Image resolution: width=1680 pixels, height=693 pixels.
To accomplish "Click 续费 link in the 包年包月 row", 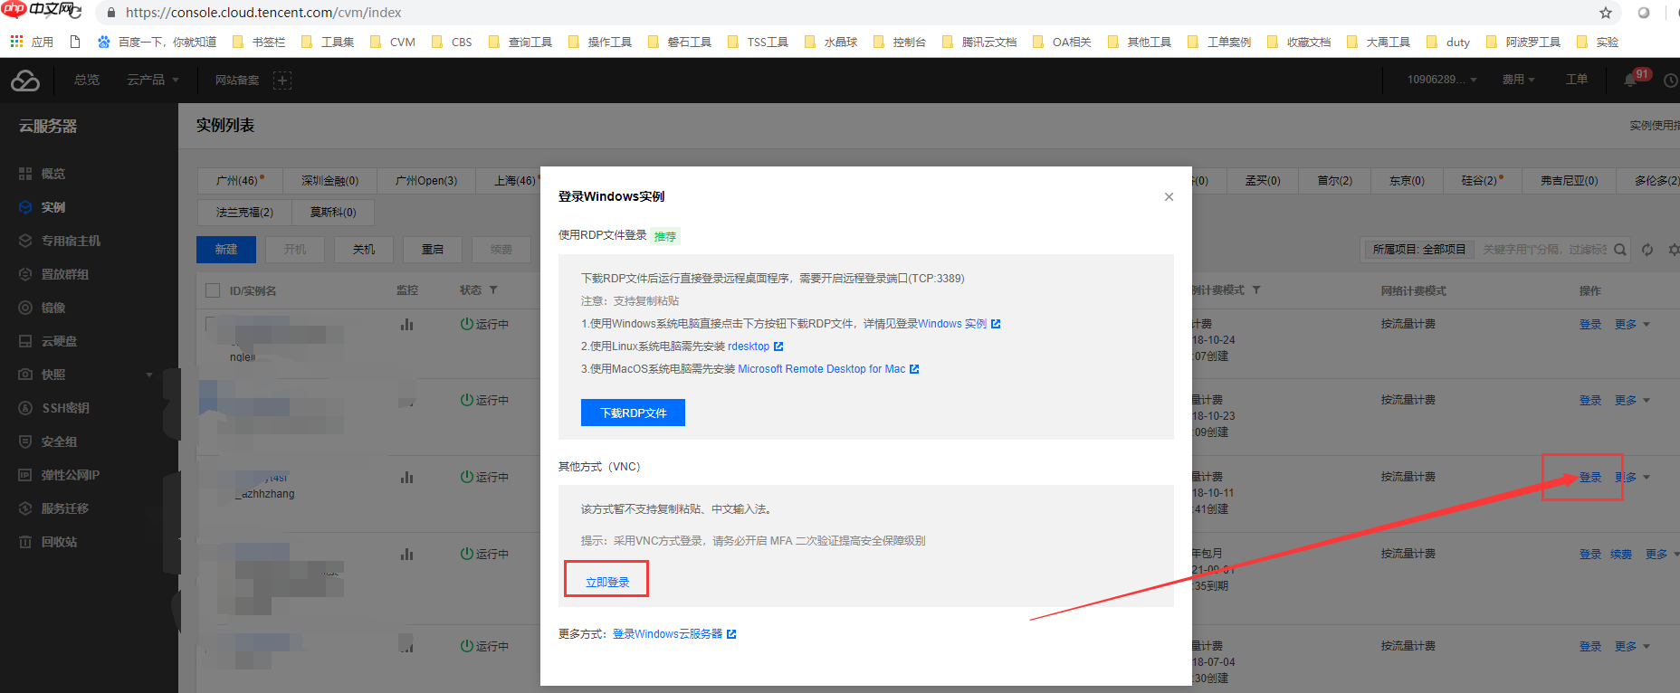I will coord(1621,555).
